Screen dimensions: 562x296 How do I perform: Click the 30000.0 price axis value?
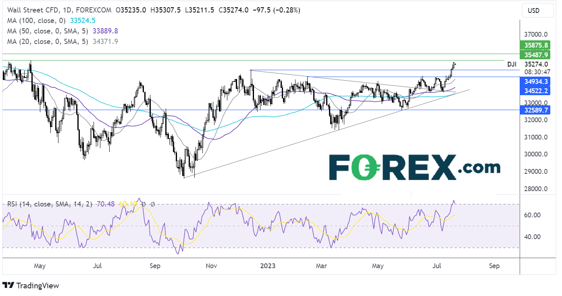coord(537,154)
